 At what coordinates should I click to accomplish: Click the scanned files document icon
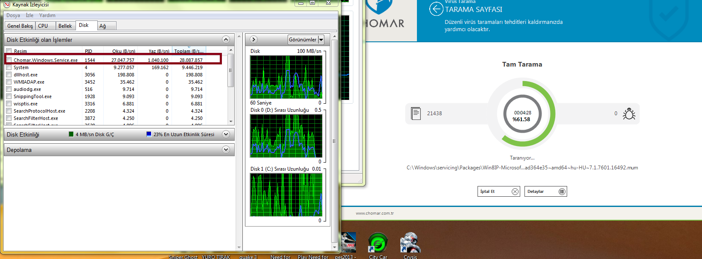[416, 113]
